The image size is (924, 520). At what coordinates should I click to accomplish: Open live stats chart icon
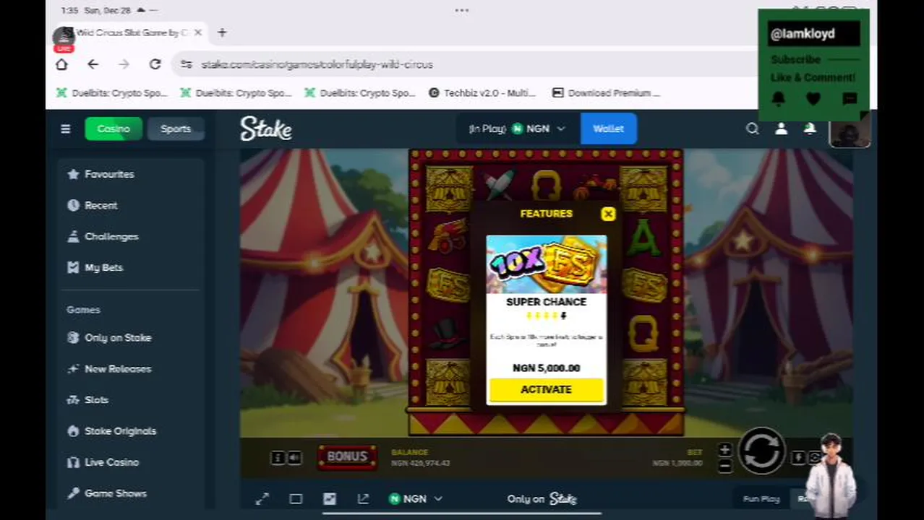coord(330,499)
